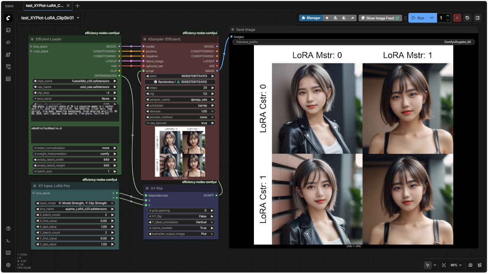Open keyboard shortcuts icon in sidebar
This screenshot has height=274, width=488.
(x=8, y=253)
